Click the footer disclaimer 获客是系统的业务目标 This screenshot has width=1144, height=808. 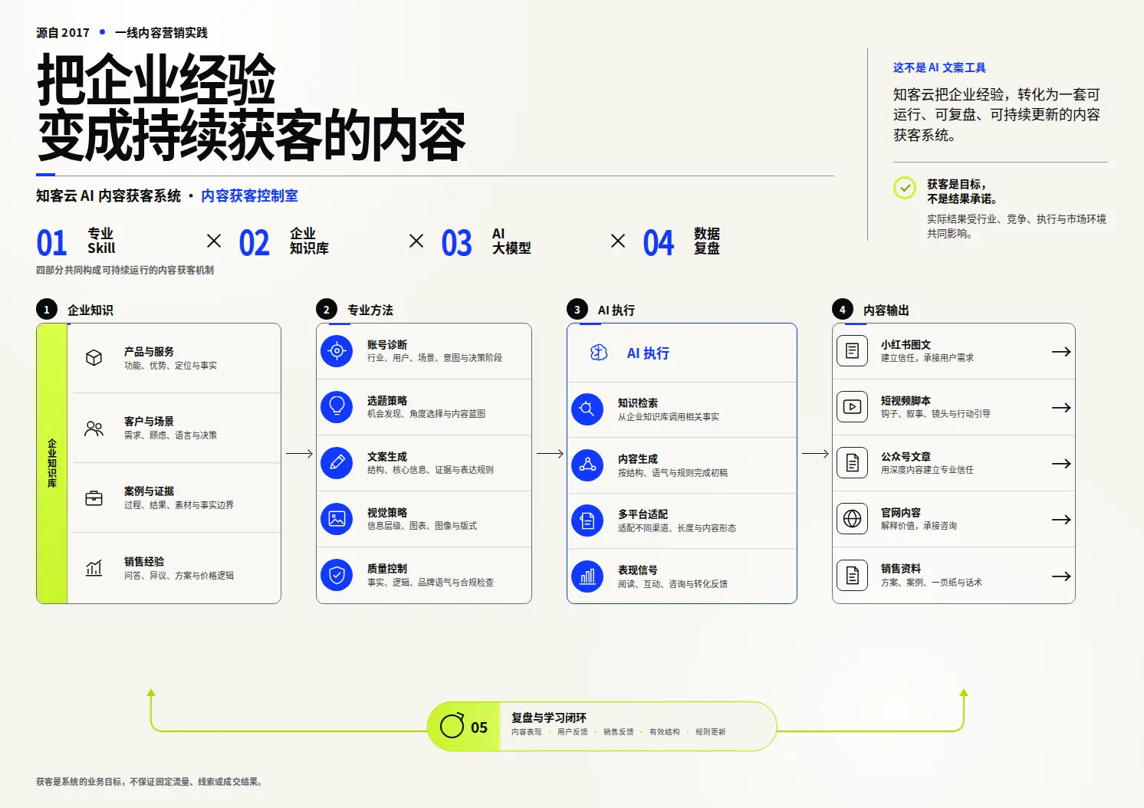[150, 782]
